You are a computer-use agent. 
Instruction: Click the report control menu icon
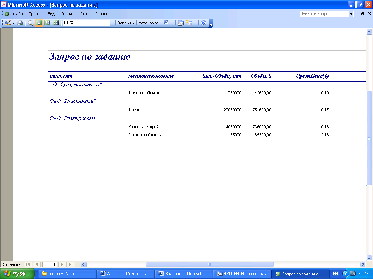click(x=6, y=14)
